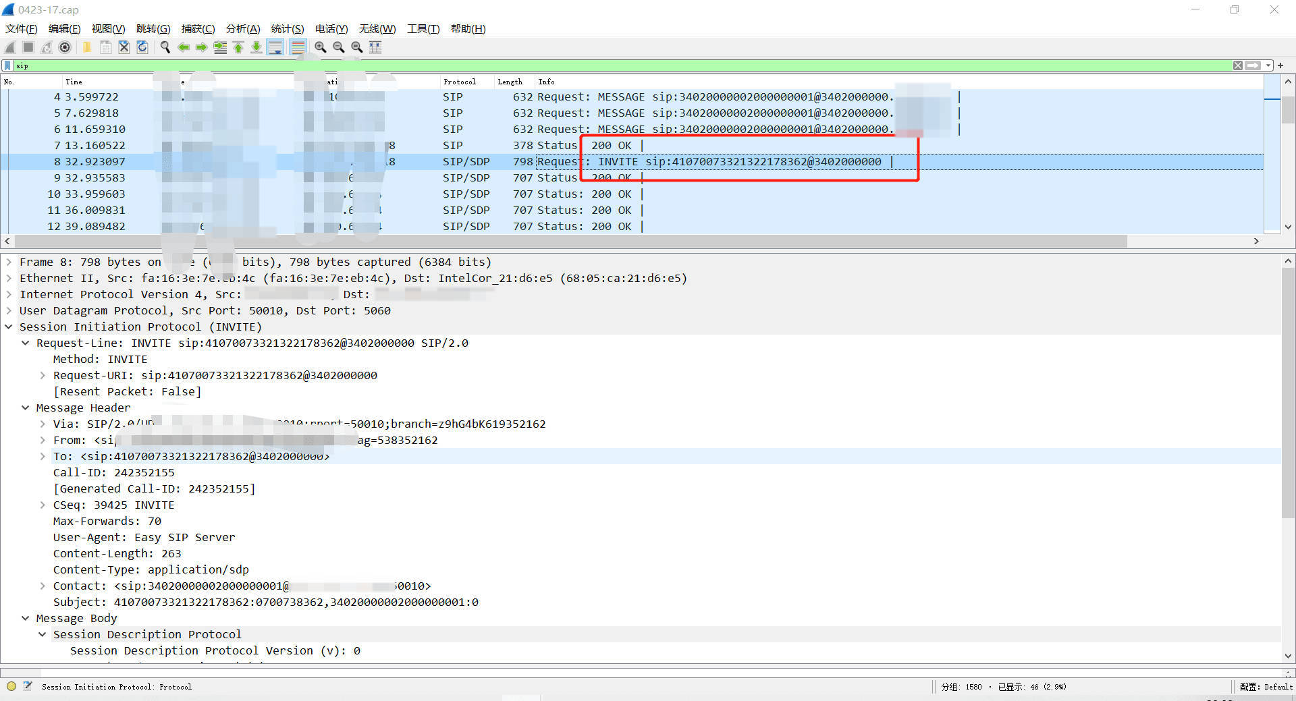1296x701 pixels.
Task: Collapse the Request-Line node
Action: (x=26, y=343)
